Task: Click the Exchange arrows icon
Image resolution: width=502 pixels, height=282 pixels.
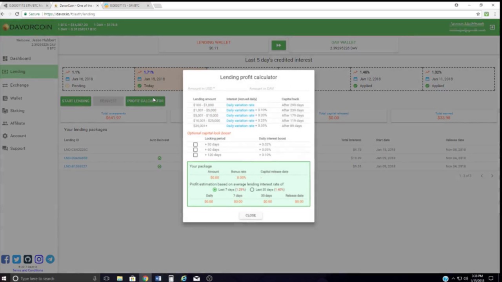Action: 5,85
